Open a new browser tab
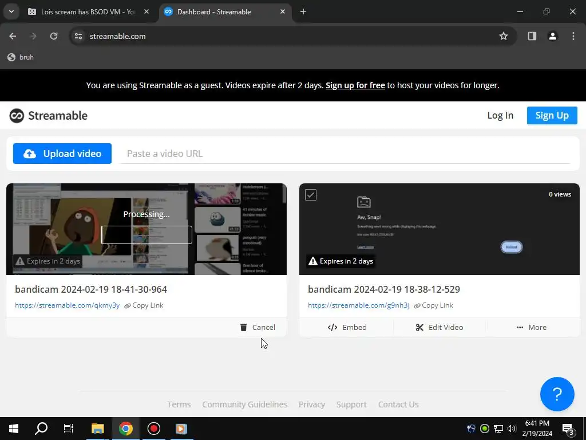This screenshot has height=440, width=586. [x=303, y=11]
